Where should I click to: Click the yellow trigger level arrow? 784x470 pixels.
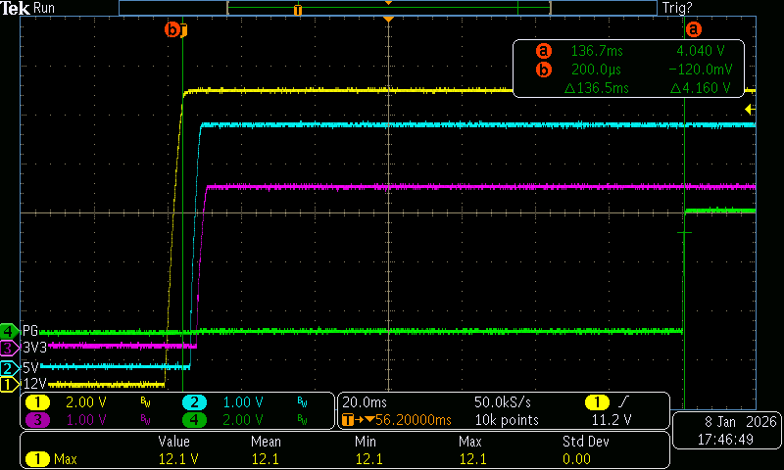pyautogui.click(x=751, y=109)
